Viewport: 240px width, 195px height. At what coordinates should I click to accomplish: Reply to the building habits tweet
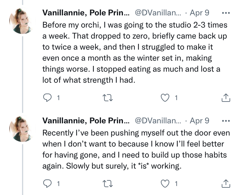click(x=47, y=184)
